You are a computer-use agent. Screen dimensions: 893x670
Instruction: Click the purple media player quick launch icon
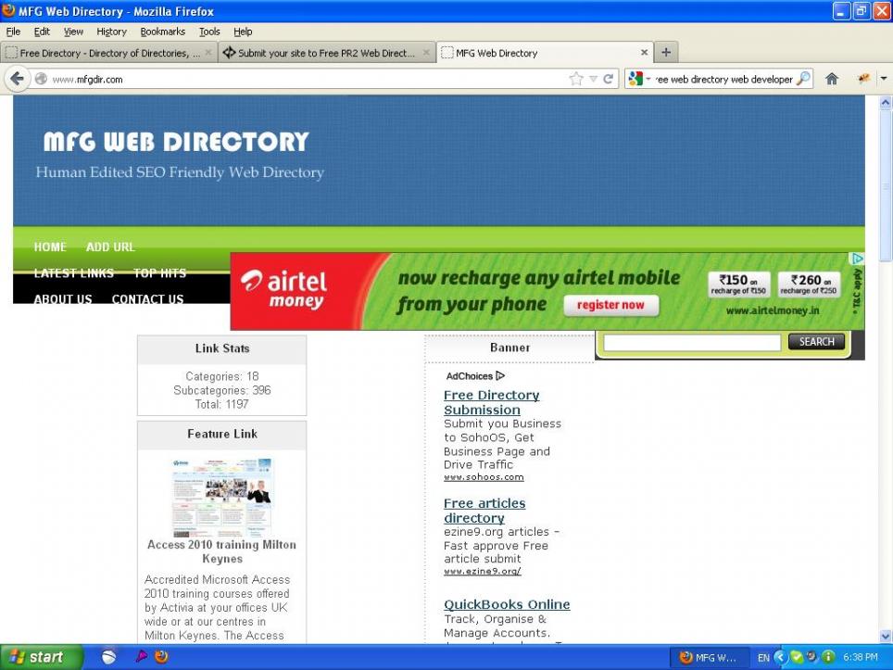[141, 656]
